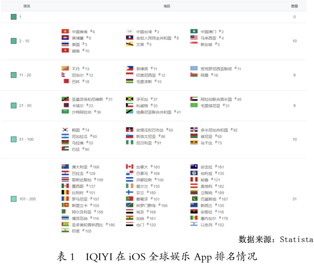The width and height of the screenshot is (314, 267).
Task: Click the 老挝人民民主共和国 region name
Action: click(x=154, y=38)
